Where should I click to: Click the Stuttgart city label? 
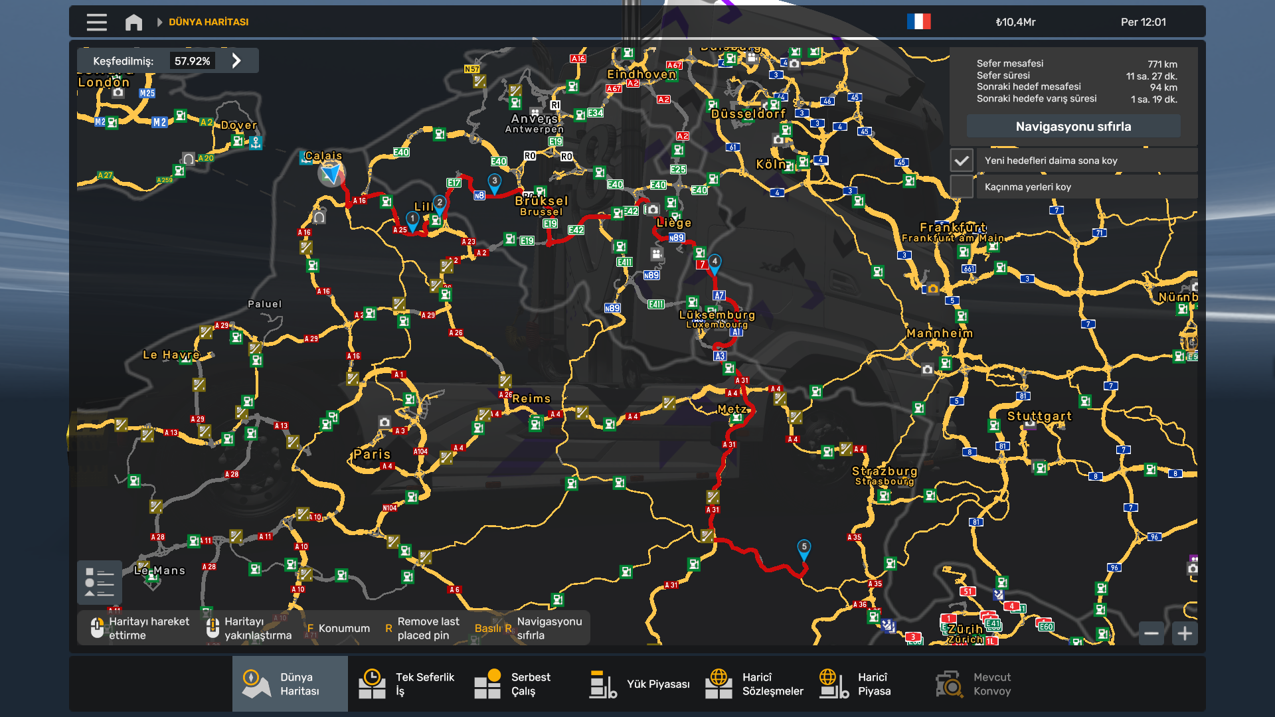1039,416
